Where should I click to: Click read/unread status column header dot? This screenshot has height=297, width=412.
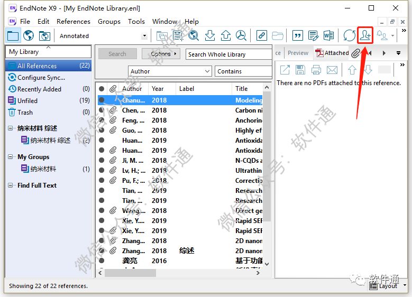tap(102, 89)
